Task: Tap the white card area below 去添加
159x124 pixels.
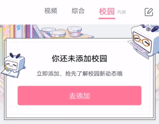Action: coord(79,110)
